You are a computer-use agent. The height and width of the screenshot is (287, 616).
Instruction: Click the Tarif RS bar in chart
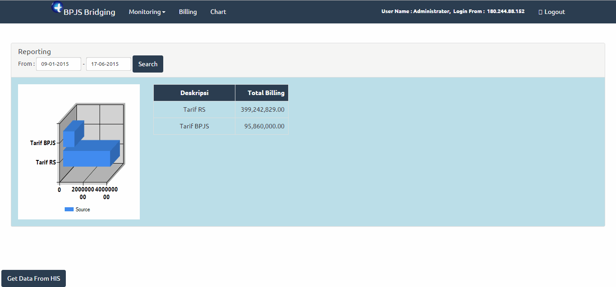87,158
